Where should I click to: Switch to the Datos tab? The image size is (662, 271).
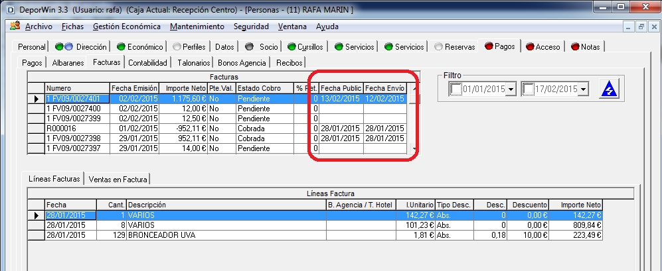tap(224, 47)
